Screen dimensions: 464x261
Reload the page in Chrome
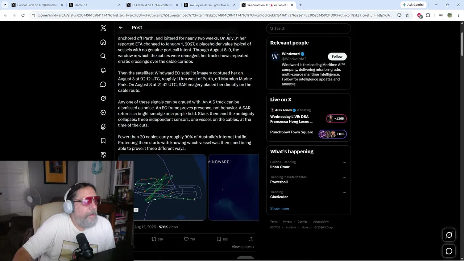tap(23, 15)
